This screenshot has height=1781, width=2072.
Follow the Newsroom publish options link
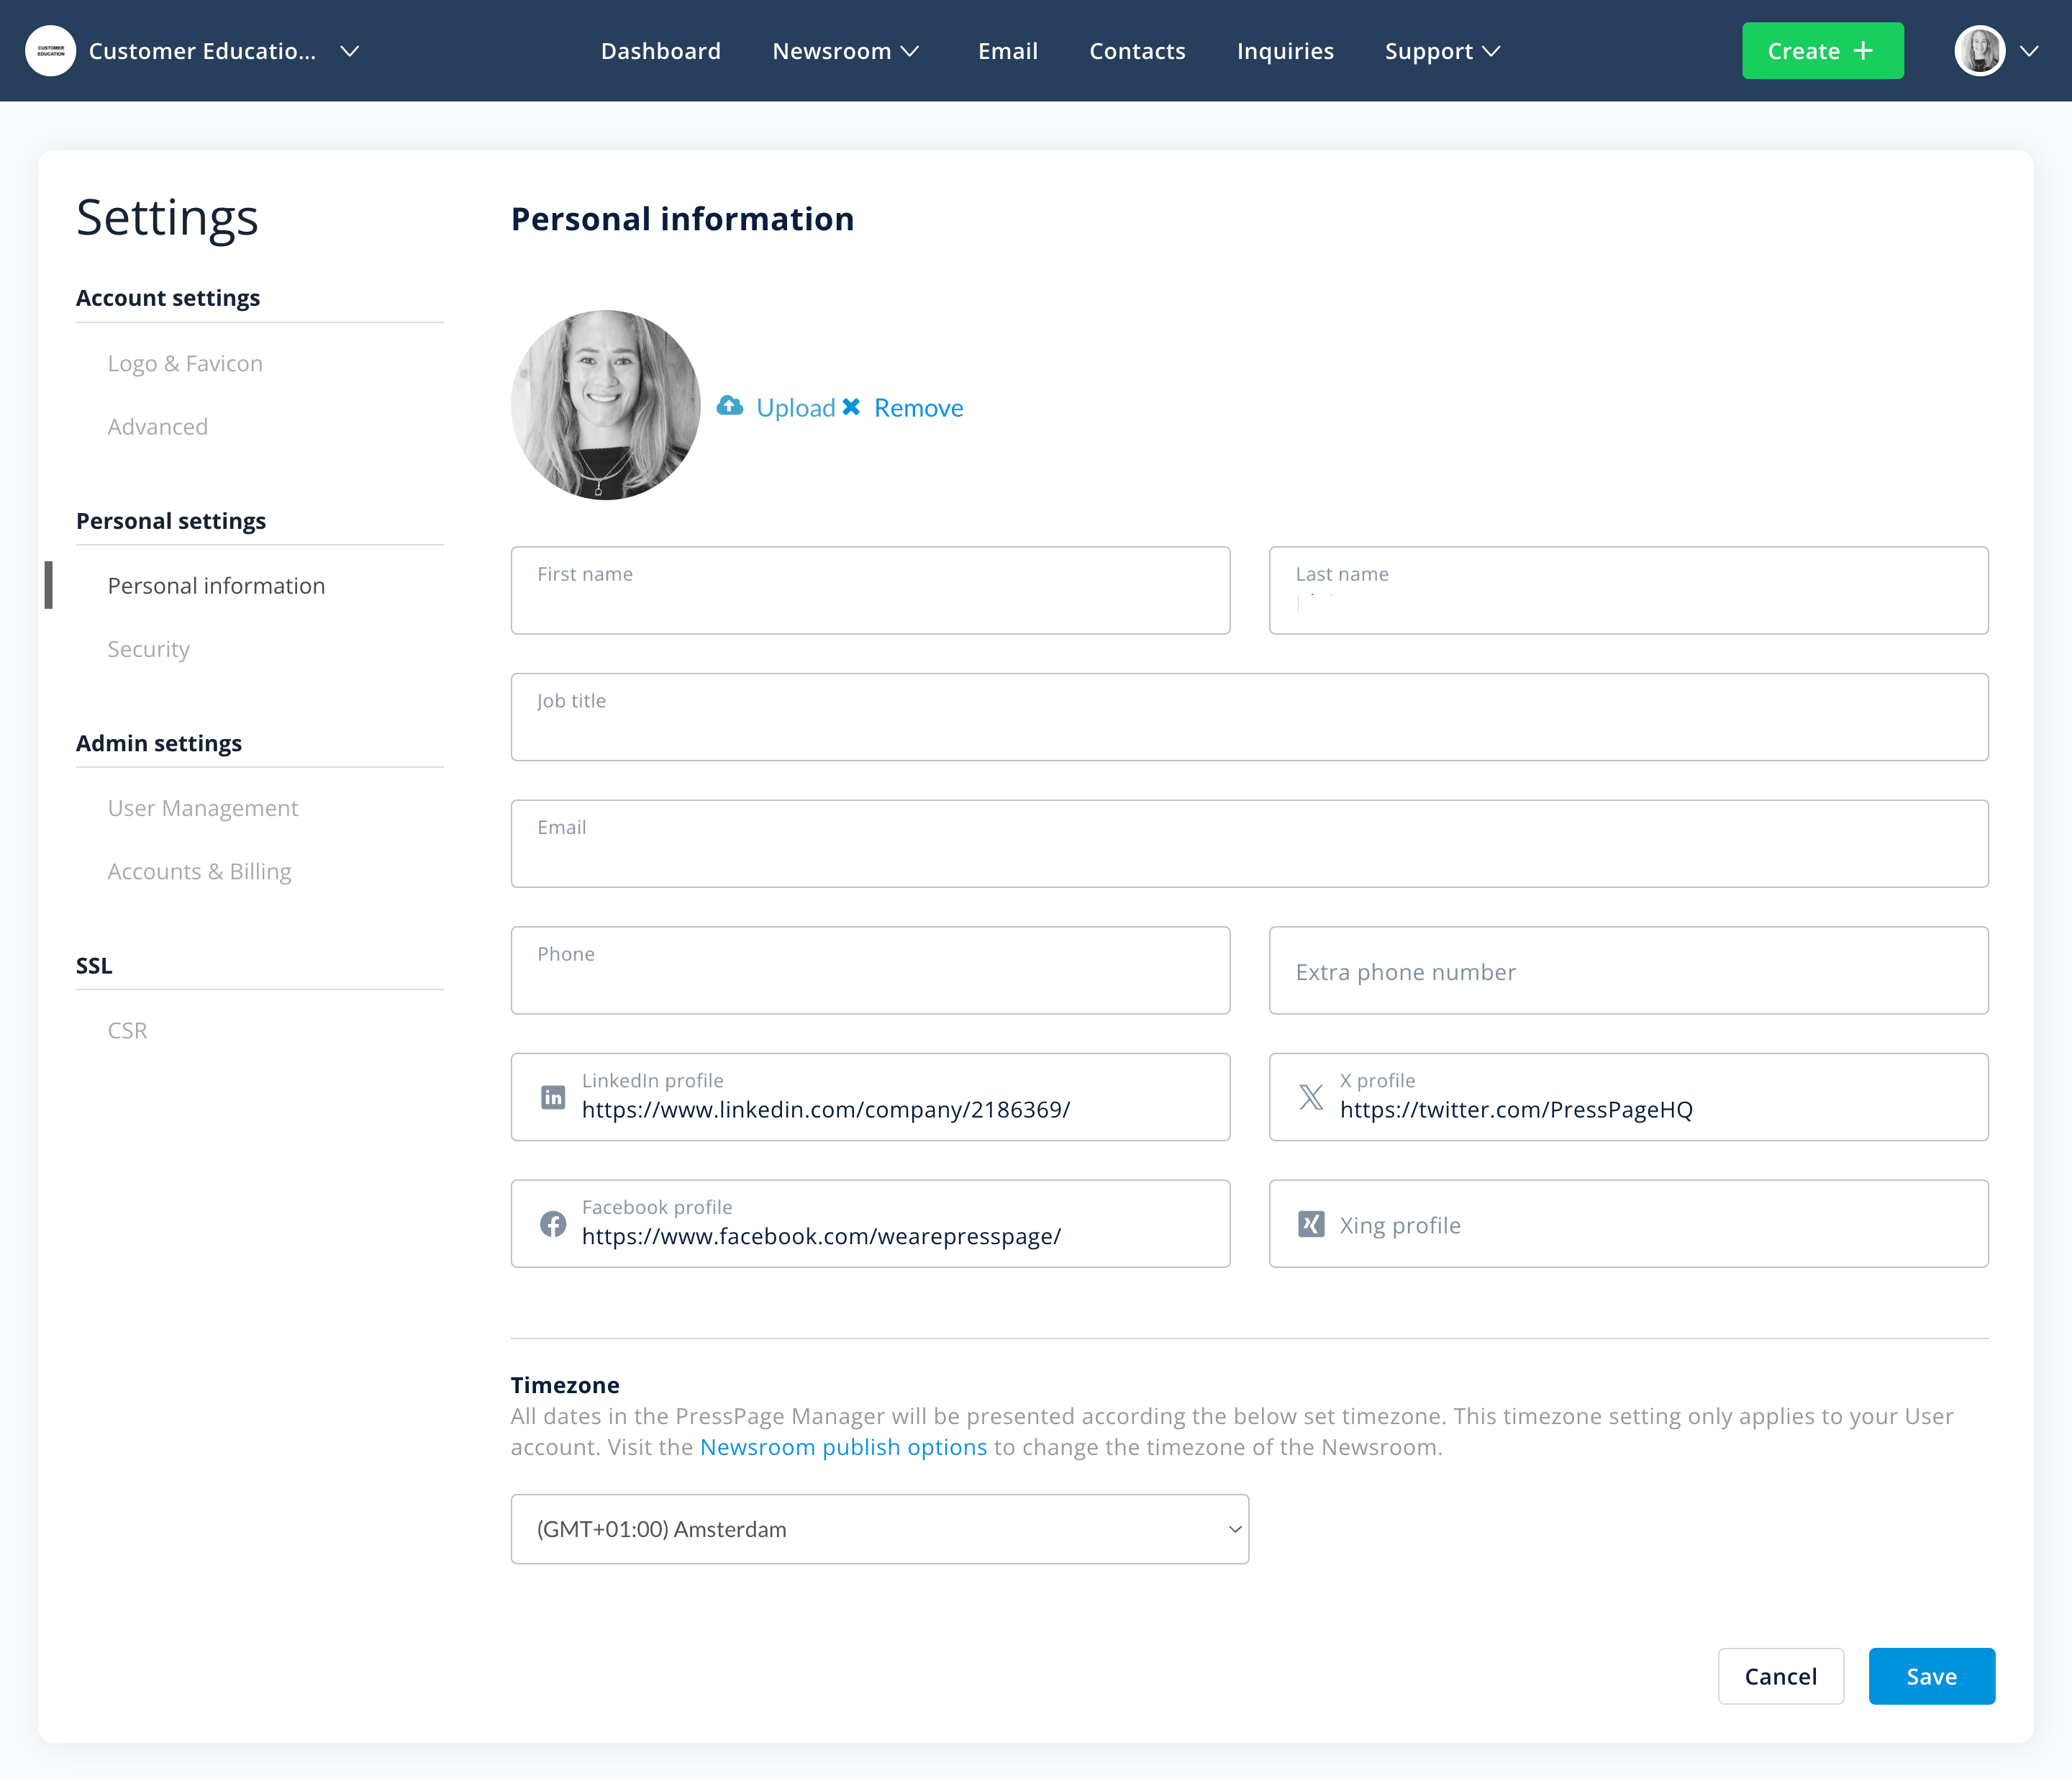click(x=842, y=1447)
